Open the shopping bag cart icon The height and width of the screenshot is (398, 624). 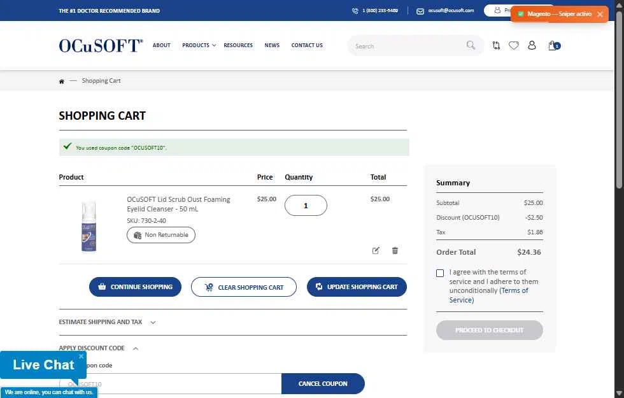coord(554,45)
